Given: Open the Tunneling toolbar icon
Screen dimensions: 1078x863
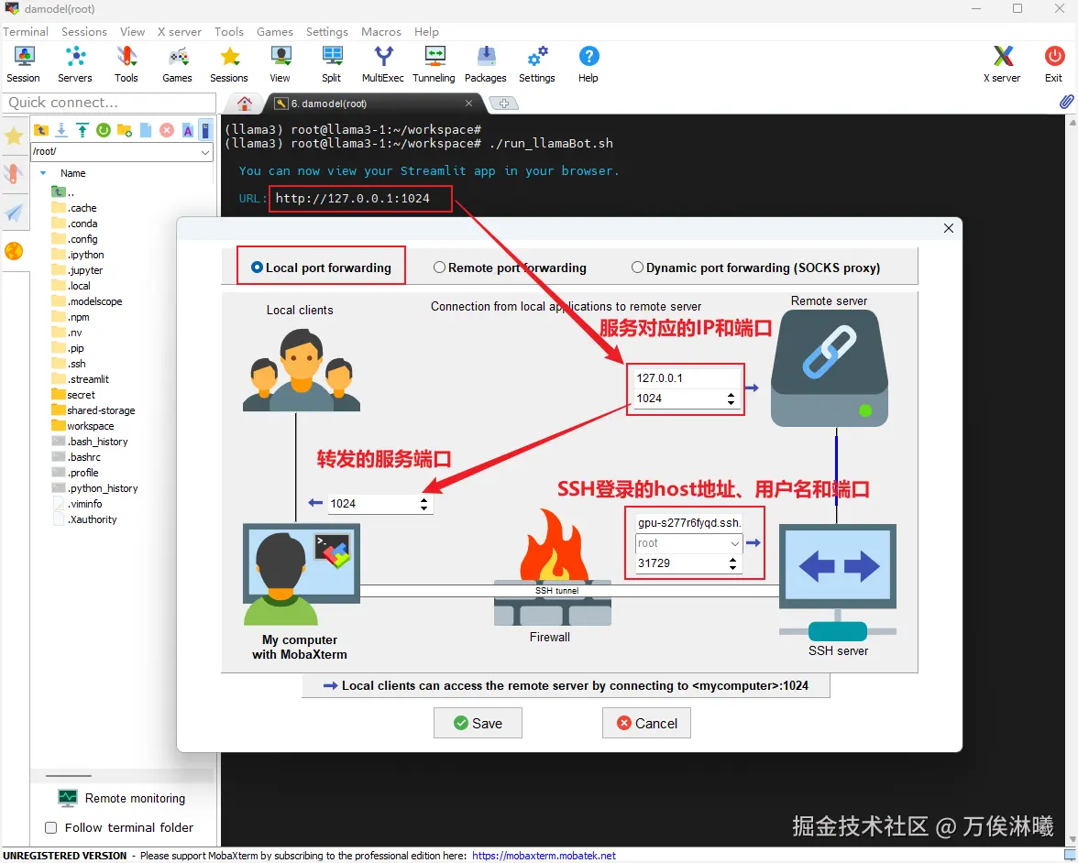Looking at the screenshot, I should [434, 64].
